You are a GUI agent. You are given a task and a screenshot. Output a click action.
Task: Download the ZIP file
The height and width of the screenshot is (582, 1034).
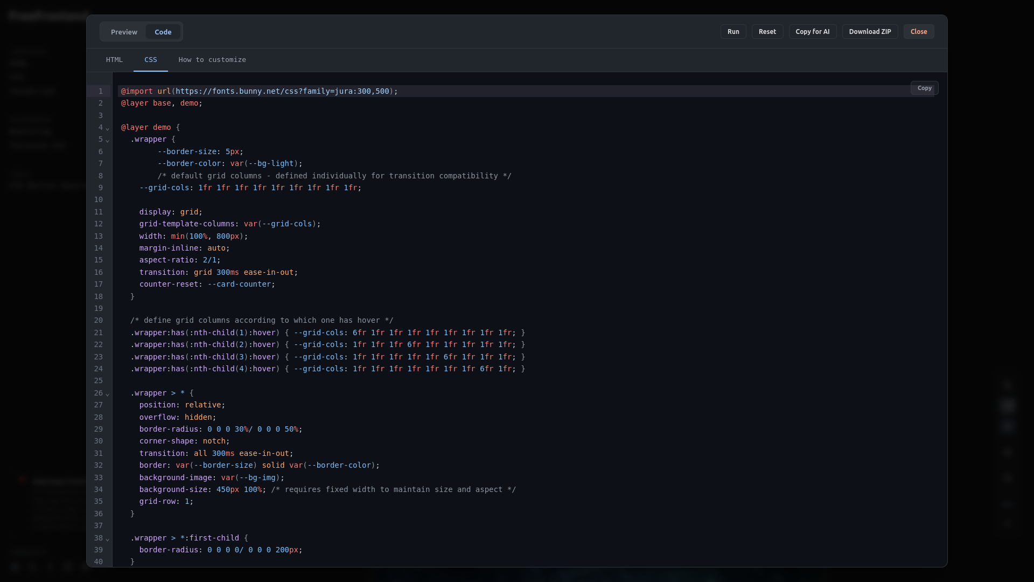pos(870,32)
